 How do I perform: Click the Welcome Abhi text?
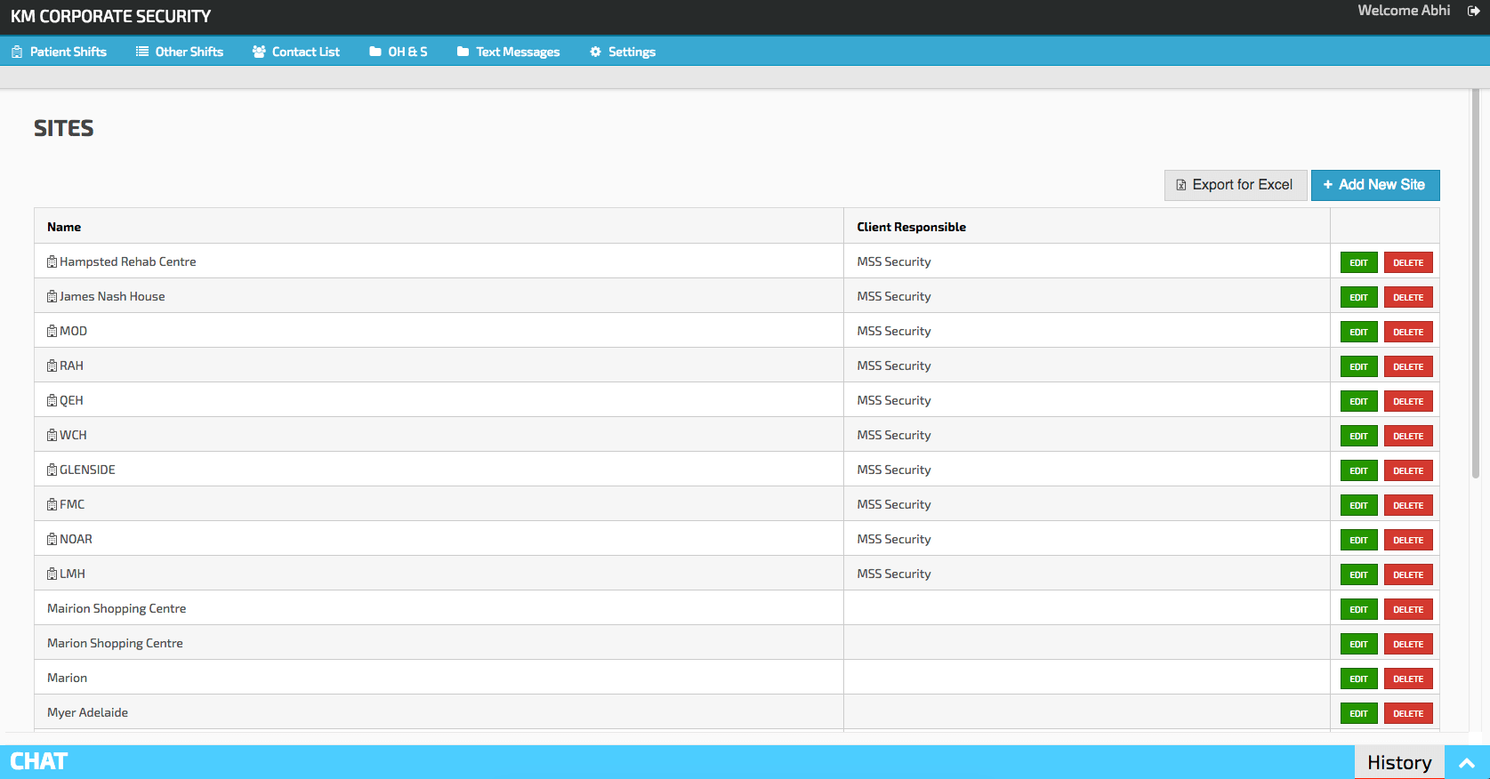coord(1404,11)
